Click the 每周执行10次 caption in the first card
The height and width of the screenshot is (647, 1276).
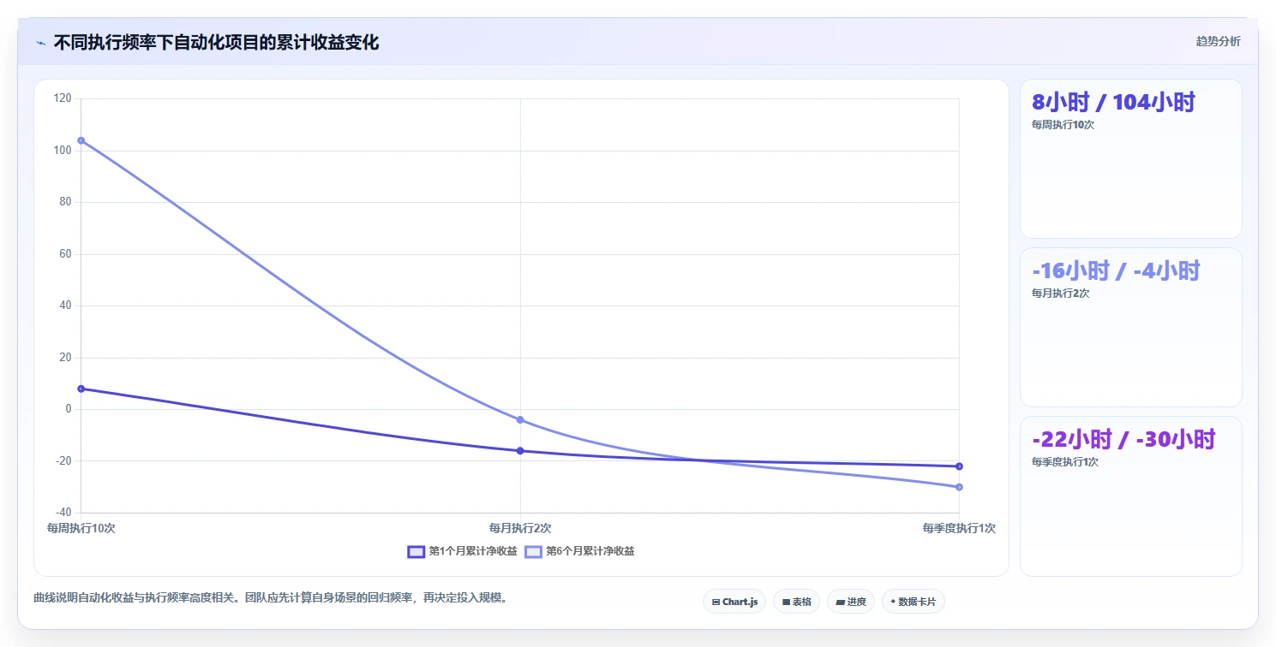pyautogui.click(x=1063, y=124)
